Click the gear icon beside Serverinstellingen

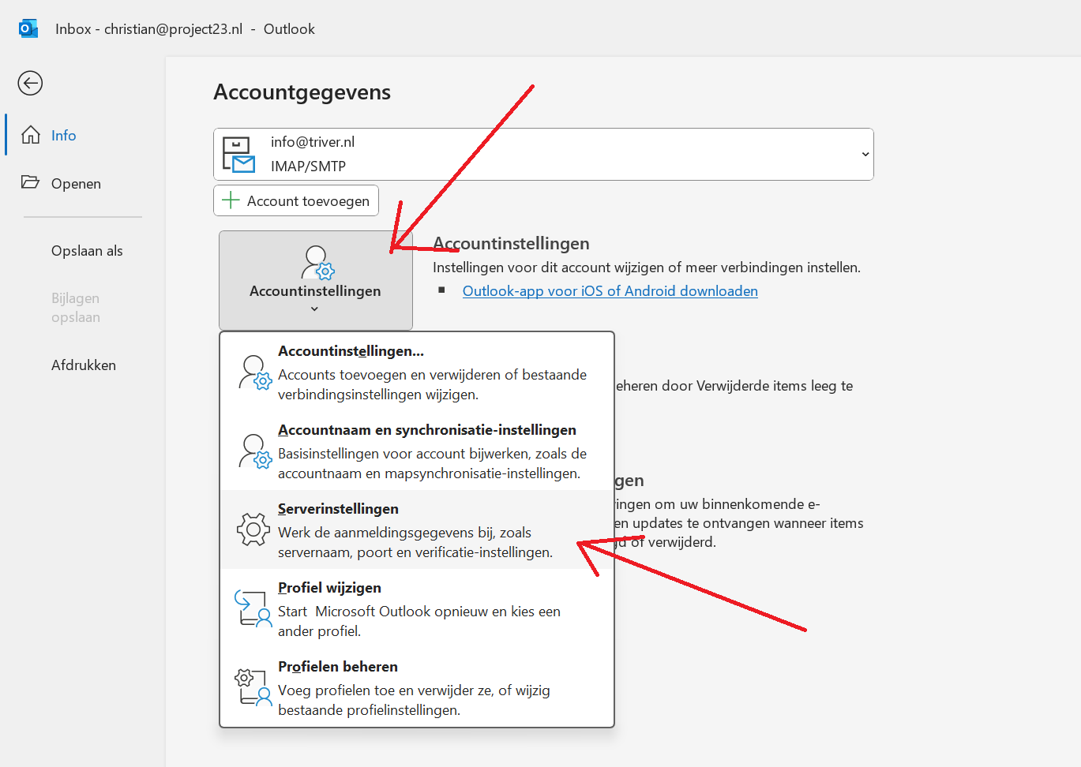pyautogui.click(x=253, y=529)
